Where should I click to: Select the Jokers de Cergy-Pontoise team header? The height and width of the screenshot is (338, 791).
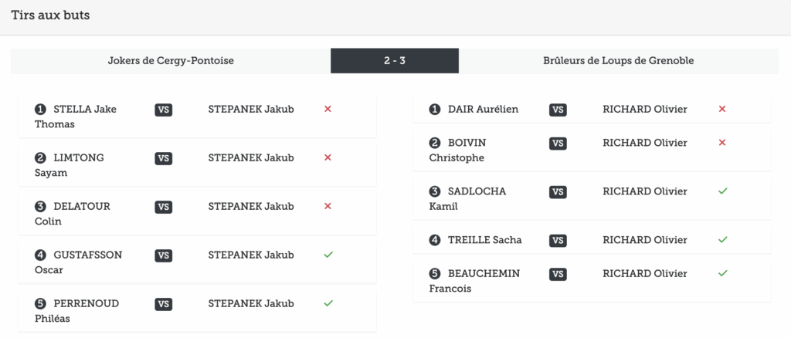click(x=171, y=61)
